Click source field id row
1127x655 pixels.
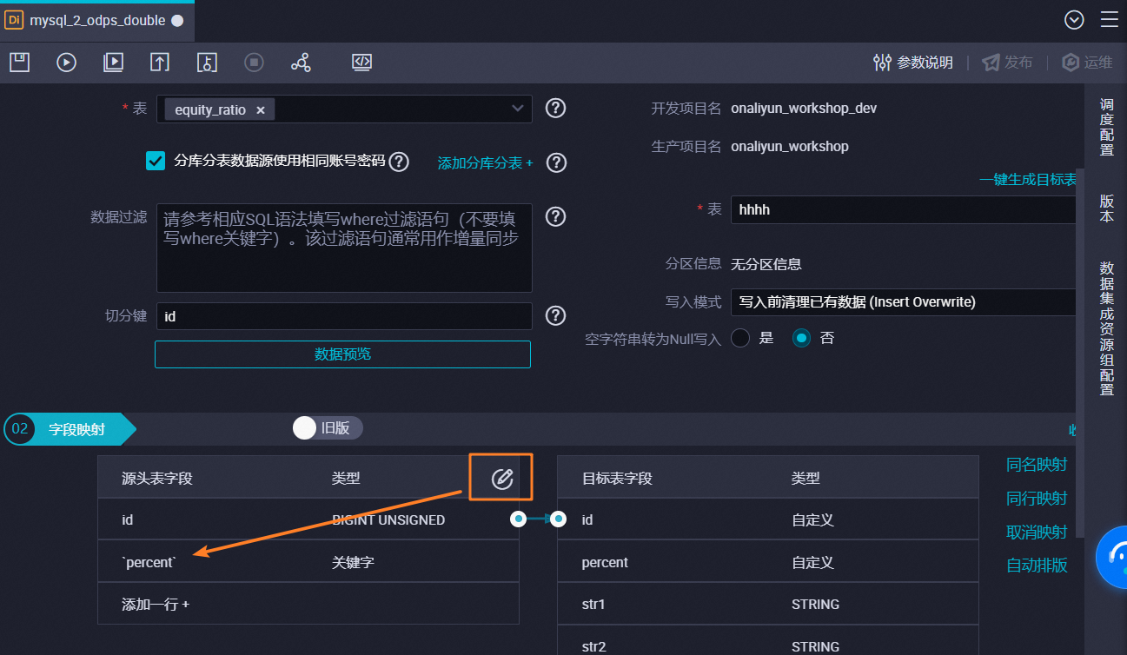tap(308, 519)
